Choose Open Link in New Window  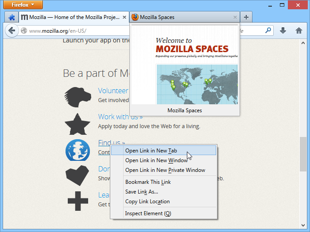[163, 160]
